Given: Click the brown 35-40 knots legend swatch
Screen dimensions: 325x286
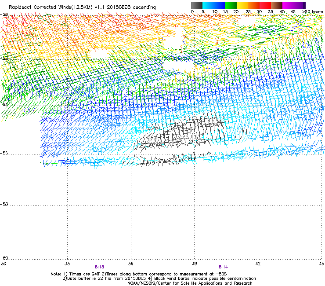Looking at the screenshot, I should click(x=277, y=5).
